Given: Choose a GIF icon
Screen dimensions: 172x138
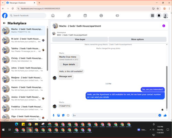Looking at the screenshot, I should 68,115.
